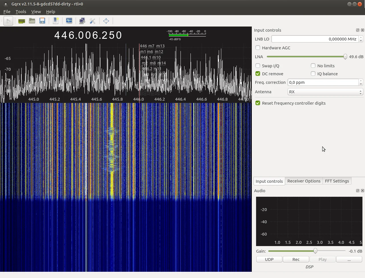Open the I/O device configuration icon
The image size is (365, 278).
click(x=21, y=21)
